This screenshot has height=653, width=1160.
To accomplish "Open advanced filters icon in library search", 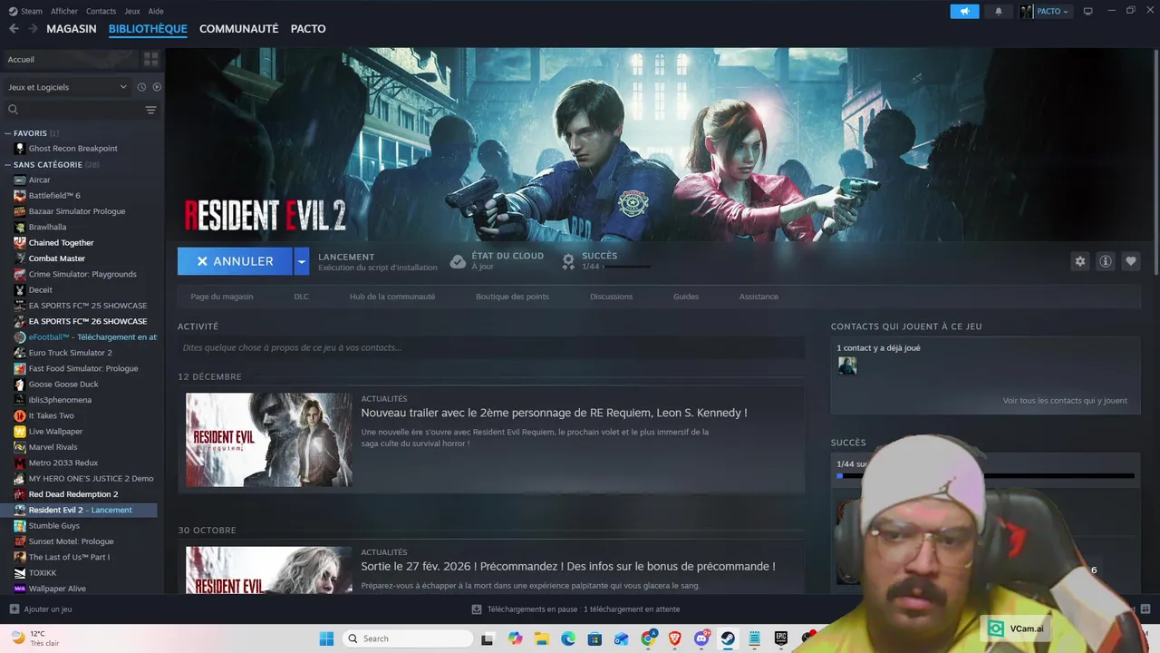I will pos(150,110).
